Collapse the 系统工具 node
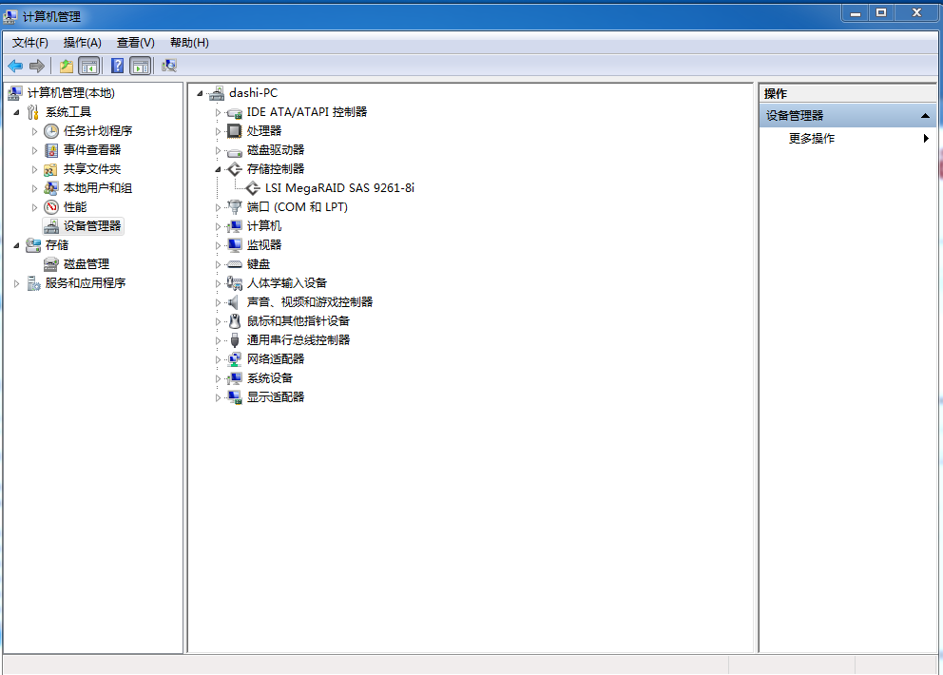The image size is (943, 675). [x=16, y=112]
